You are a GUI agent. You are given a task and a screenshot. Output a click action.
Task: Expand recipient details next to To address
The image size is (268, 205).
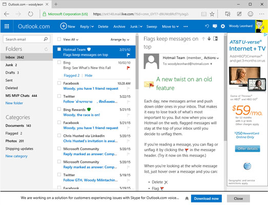211,64
